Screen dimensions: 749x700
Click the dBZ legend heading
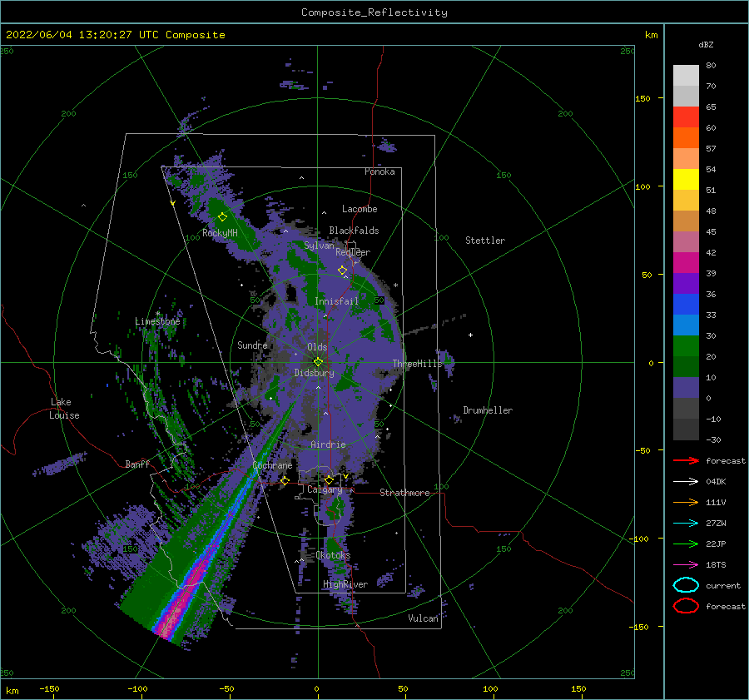tap(706, 45)
